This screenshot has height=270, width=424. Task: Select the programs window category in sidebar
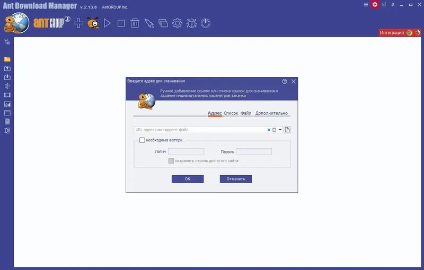[x=7, y=113]
